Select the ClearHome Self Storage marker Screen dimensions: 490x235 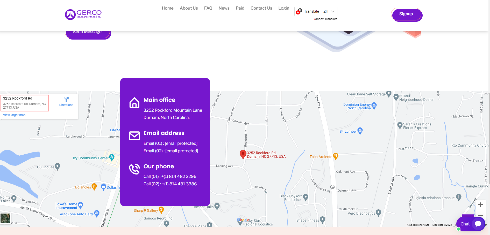(x=389, y=94)
